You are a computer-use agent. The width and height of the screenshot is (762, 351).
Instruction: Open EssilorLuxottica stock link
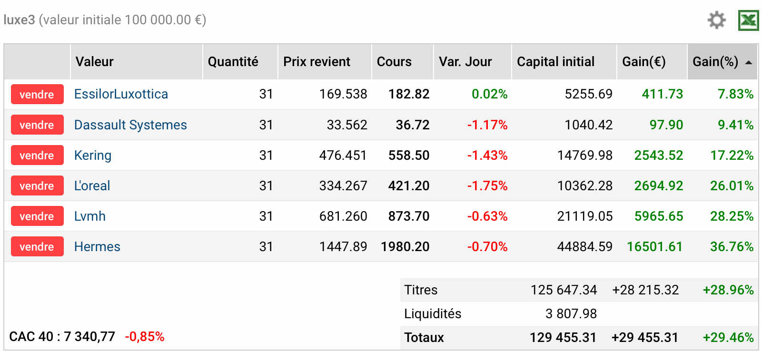(121, 94)
